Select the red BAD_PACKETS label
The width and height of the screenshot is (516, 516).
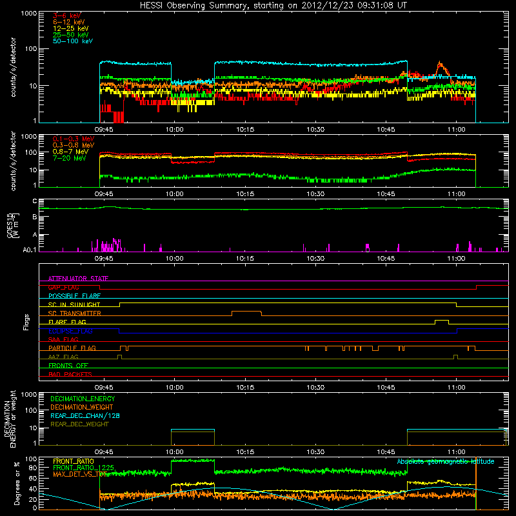pyautogui.click(x=70, y=374)
